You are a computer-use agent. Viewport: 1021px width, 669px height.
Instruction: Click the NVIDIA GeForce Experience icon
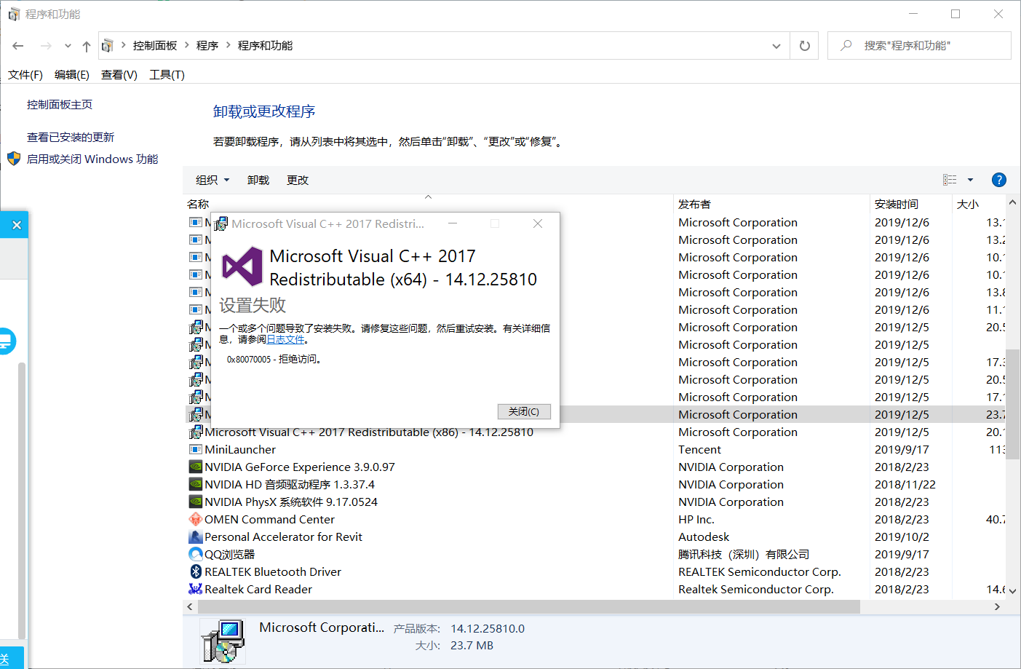point(196,467)
